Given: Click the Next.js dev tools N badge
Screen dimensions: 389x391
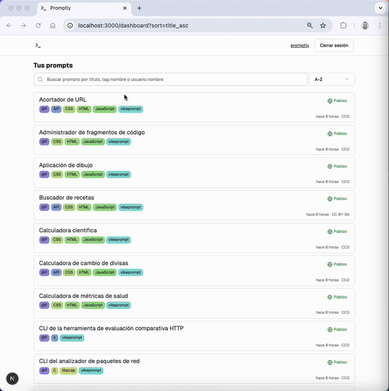Looking at the screenshot, I should click(x=12, y=379).
